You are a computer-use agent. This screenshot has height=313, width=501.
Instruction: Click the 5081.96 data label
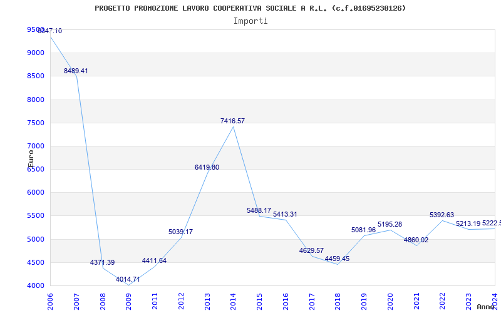click(364, 230)
